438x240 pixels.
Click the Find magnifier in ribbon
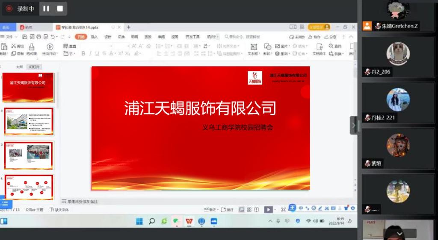331,46
